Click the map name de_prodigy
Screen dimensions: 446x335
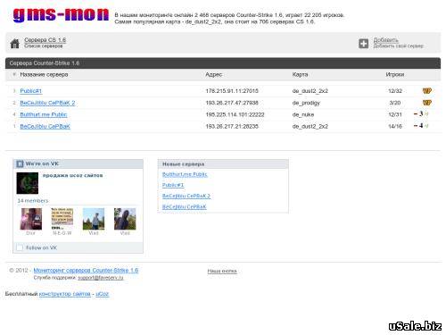click(306, 103)
